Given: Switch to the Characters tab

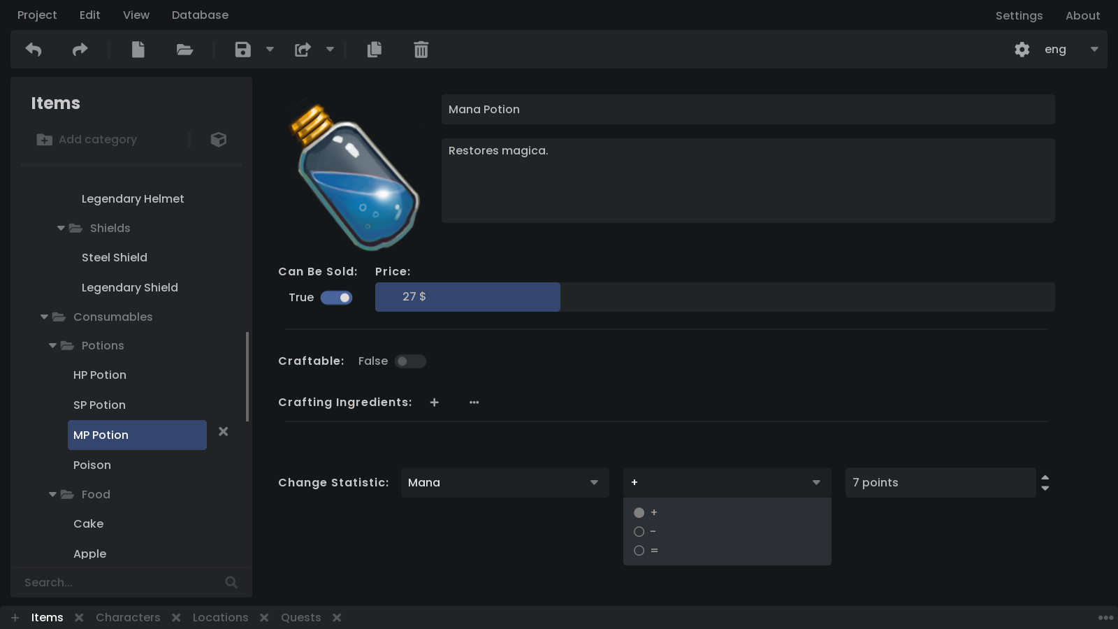Looking at the screenshot, I should point(128,617).
